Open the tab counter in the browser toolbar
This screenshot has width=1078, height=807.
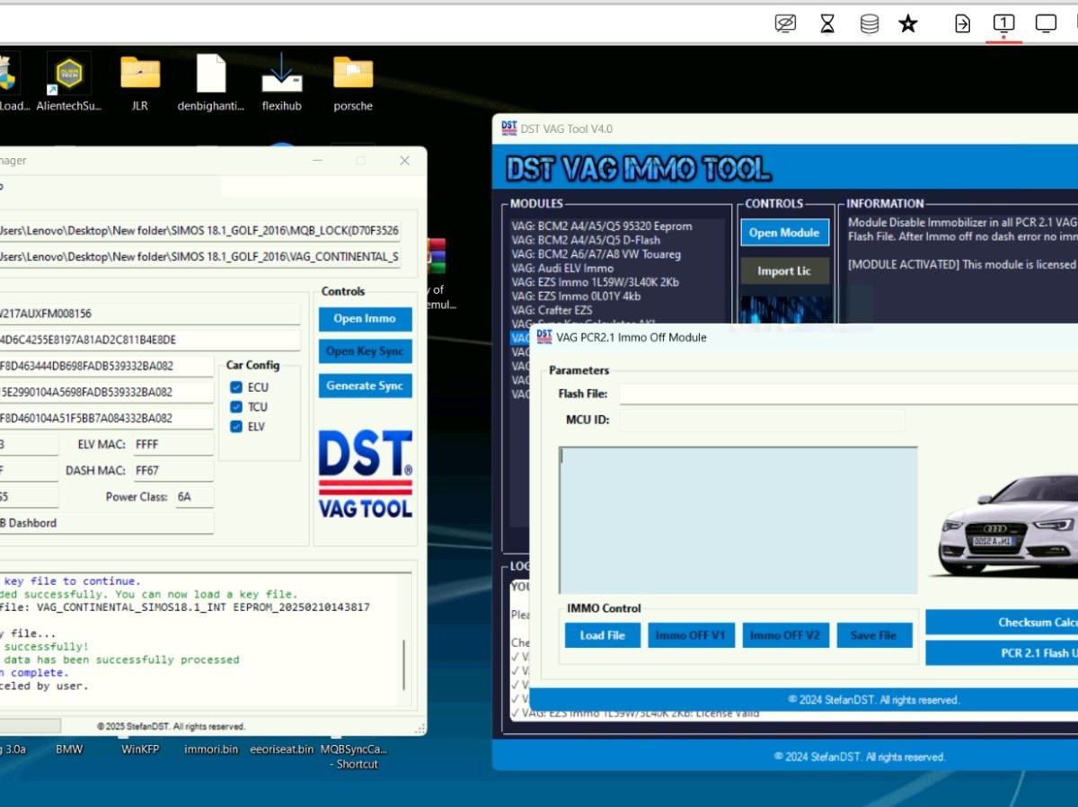point(1003,23)
